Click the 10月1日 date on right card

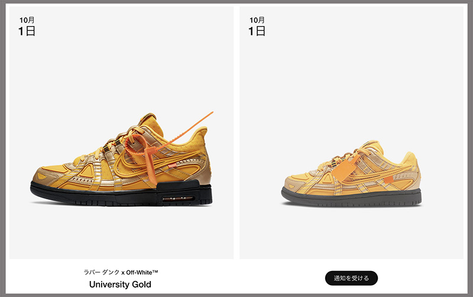pyautogui.click(x=257, y=27)
